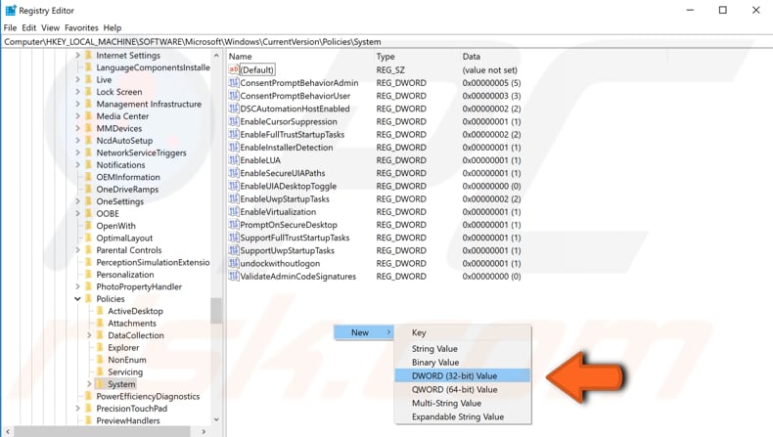The height and width of the screenshot is (437, 773).
Task: Click the value icon for PromptOnSecureDesktop
Action: [234, 225]
